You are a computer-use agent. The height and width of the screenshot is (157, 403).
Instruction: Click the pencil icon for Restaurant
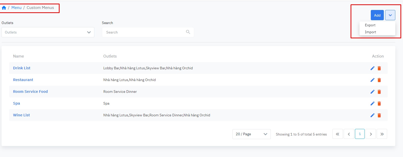[x=372, y=80]
